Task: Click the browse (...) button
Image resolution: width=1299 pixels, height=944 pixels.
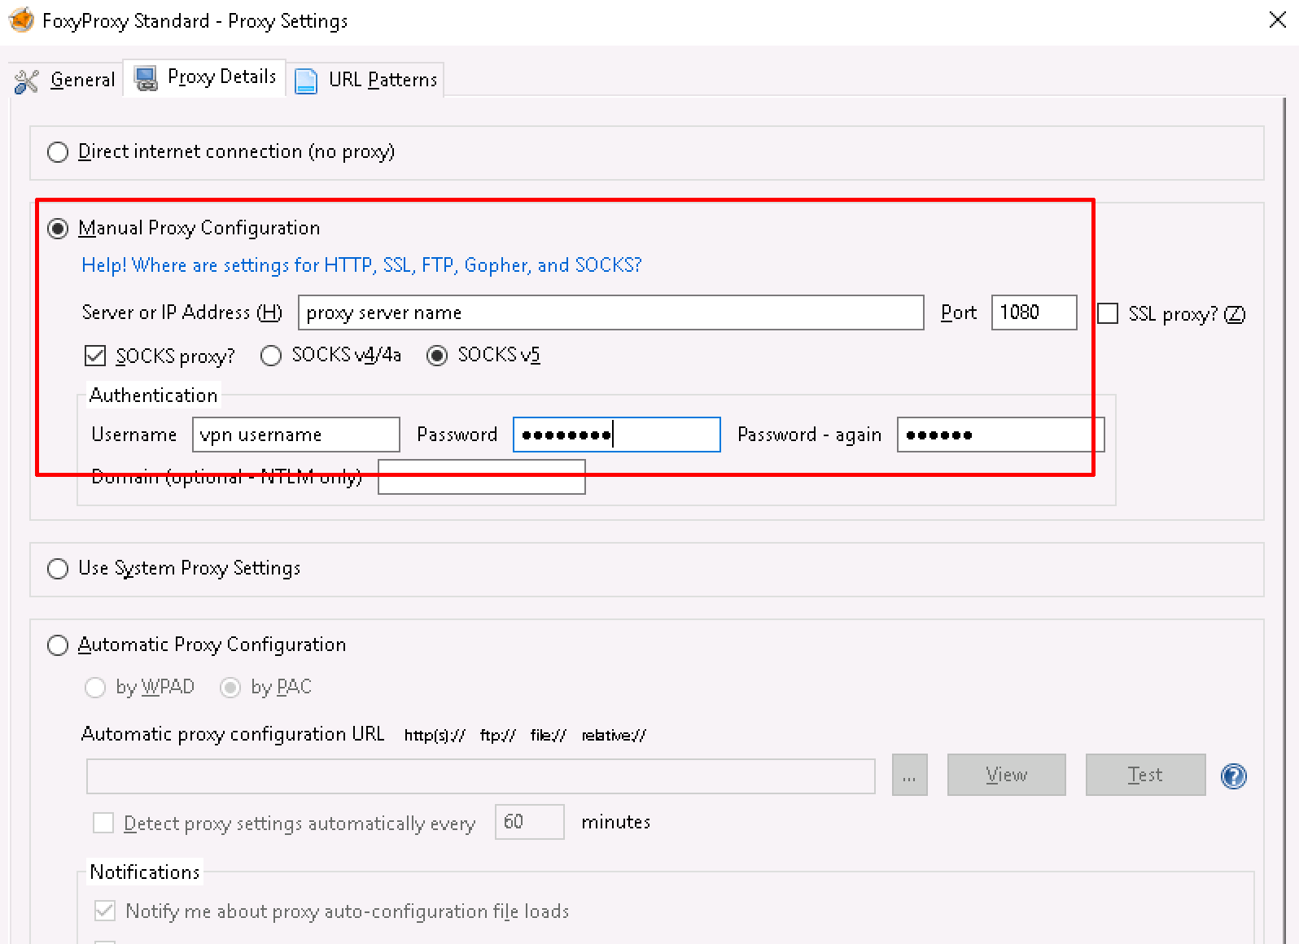Action: pos(910,775)
